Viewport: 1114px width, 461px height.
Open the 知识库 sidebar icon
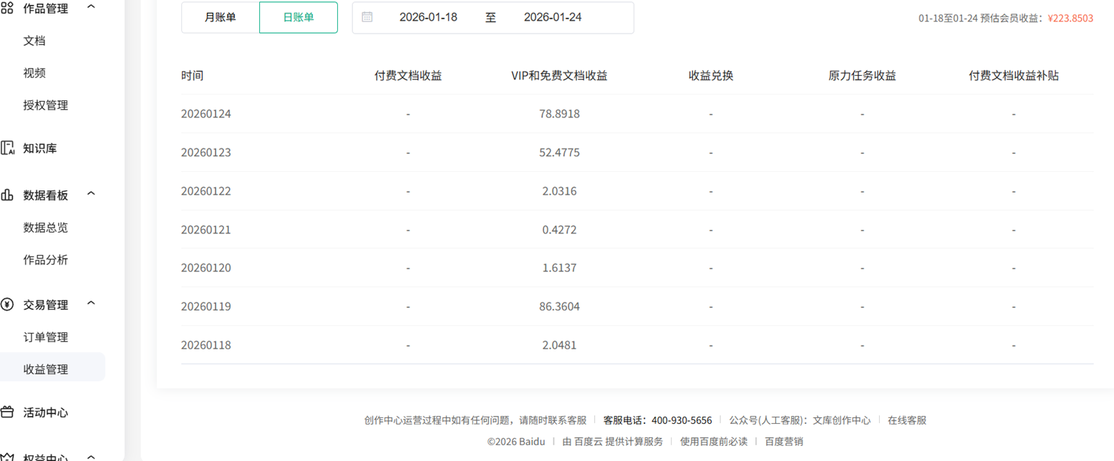point(9,149)
